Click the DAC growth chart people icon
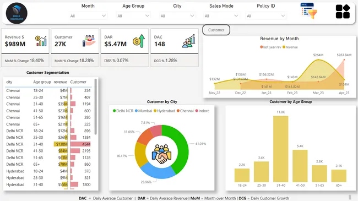 [188, 41]
